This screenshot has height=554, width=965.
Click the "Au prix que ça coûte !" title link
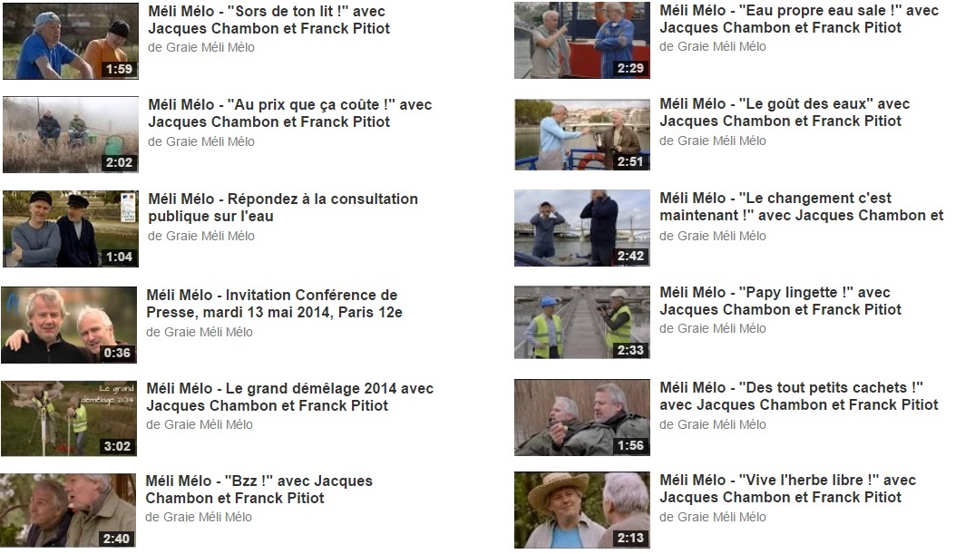(x=290, y=113)
